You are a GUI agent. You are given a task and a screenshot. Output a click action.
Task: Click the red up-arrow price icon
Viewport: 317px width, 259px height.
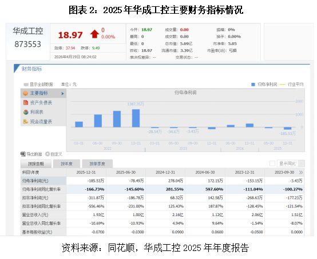pos(94,34)
